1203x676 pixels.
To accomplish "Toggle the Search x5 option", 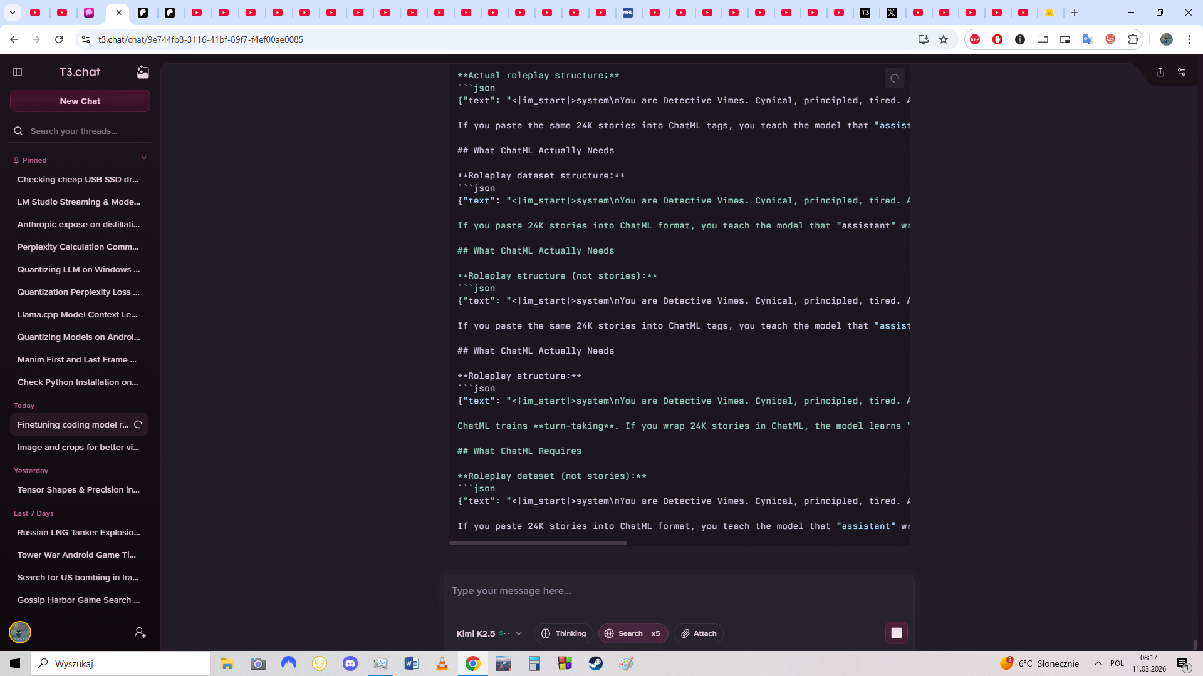I will click(x=633, y=633).
